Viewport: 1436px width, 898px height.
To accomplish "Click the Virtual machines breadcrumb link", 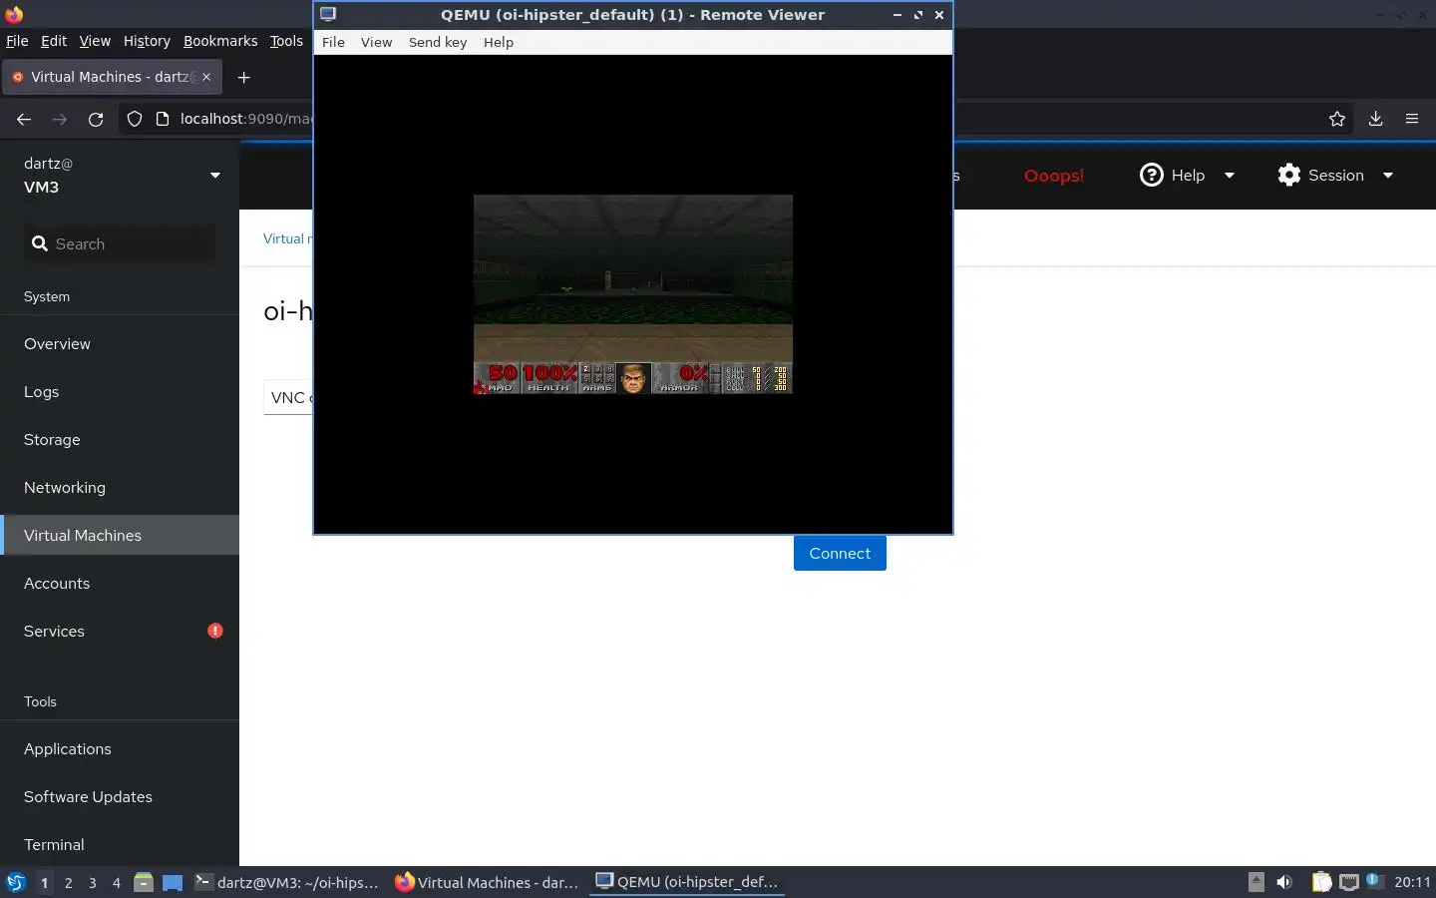I will (x=287, y=238).
